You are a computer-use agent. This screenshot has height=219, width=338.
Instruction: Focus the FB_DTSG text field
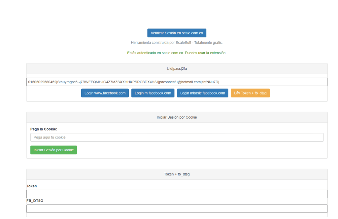pyautogui.click(x=177, y=208)
